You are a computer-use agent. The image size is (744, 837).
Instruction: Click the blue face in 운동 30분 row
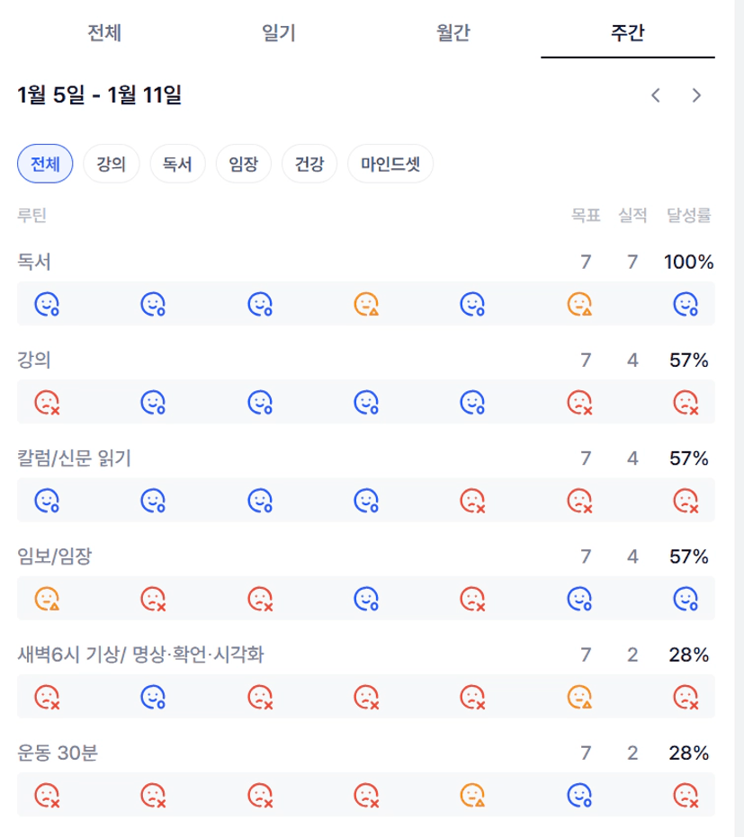(x=579, y=795)
